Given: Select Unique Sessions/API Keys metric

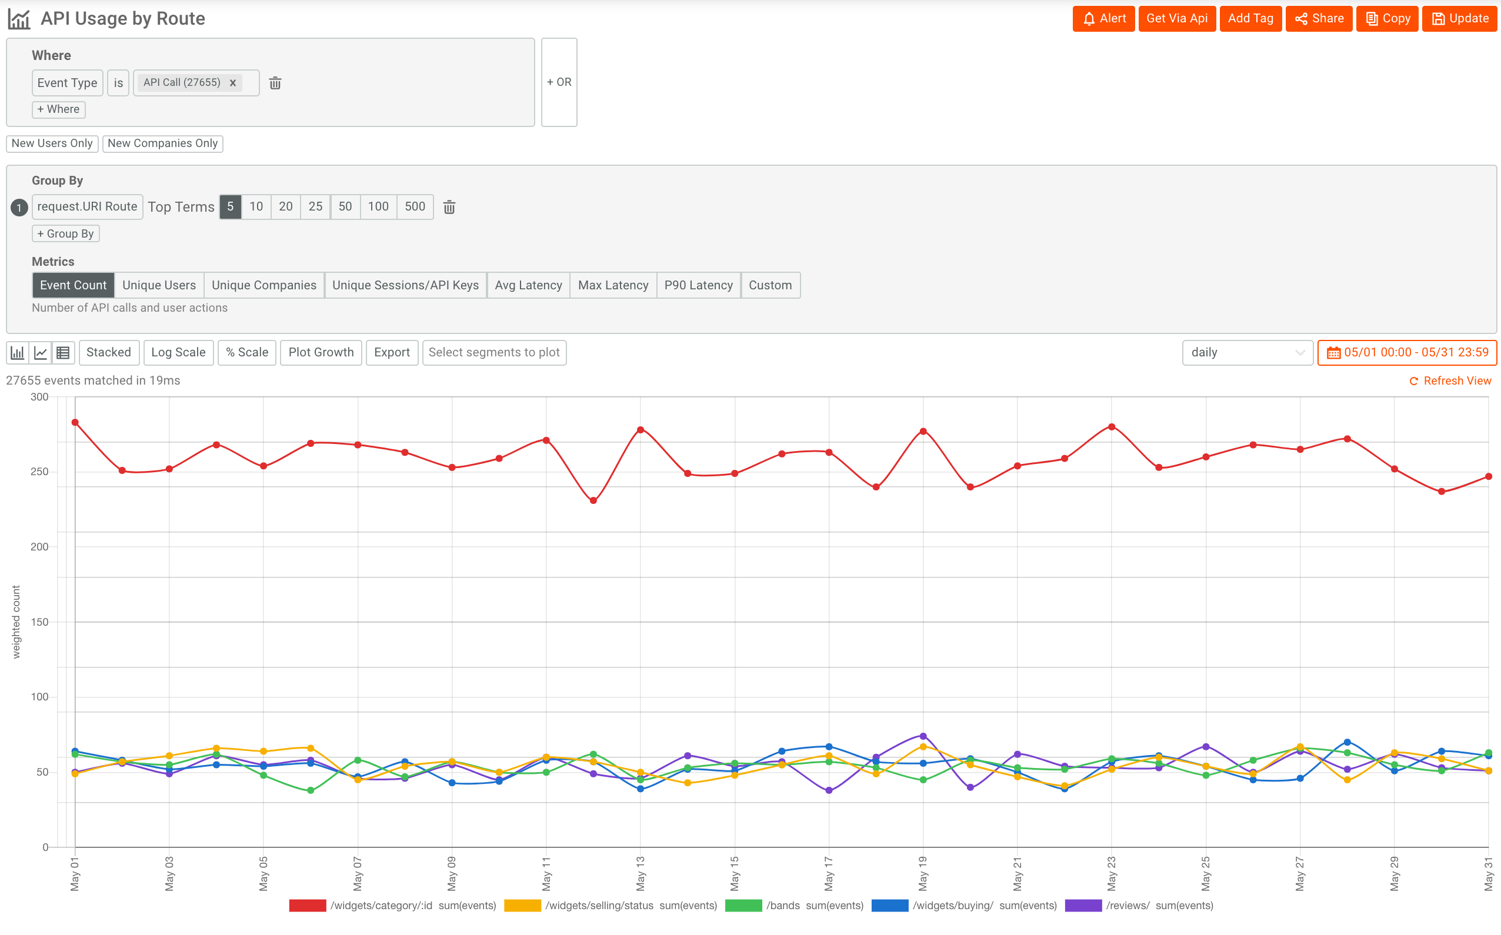Looking at the screenshot, I should coord(406,285).
